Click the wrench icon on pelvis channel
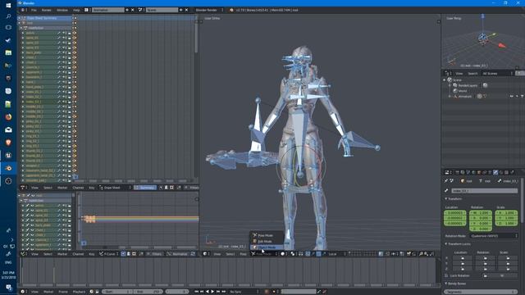The image size is (525, 295). (58, 33)
